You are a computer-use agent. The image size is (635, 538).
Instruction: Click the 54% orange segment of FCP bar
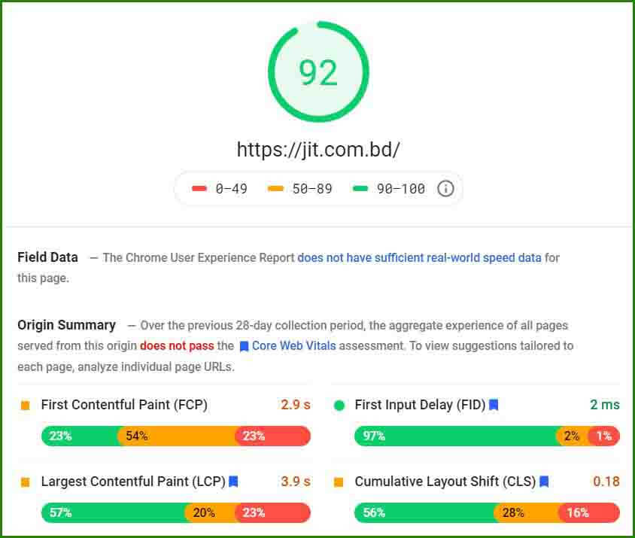click(x=177, y=436)
